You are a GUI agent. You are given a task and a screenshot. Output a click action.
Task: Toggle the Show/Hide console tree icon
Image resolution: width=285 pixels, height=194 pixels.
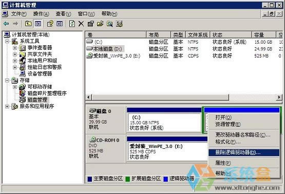click(x=38, y=24)
